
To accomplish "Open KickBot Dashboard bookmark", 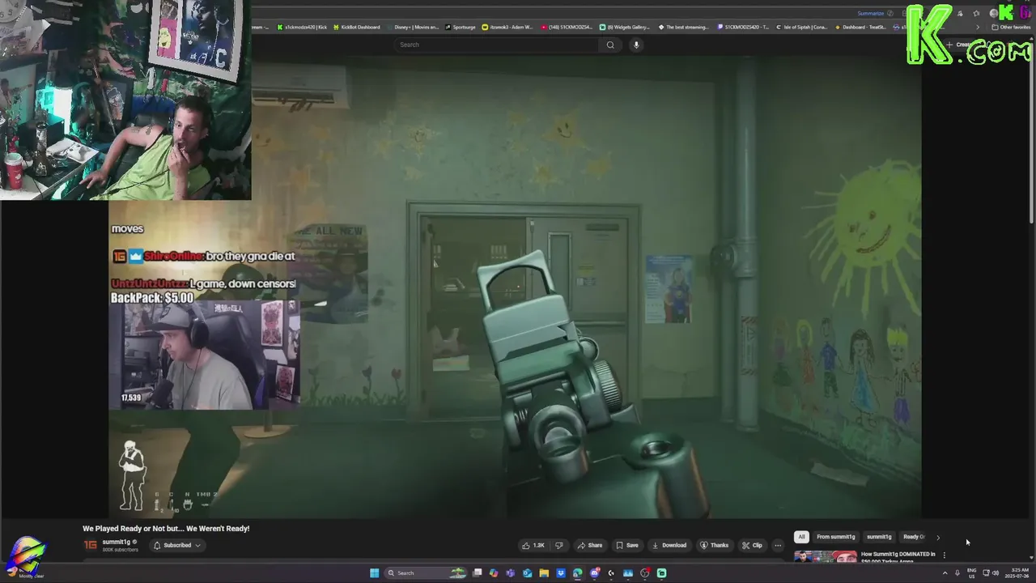I will coord(356,27).
